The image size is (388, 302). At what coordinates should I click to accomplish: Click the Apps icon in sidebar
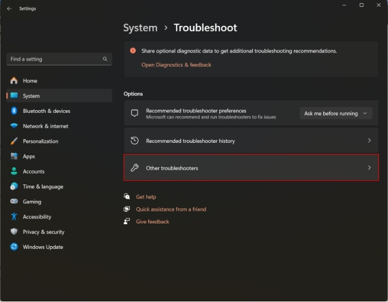click(14, 156)
